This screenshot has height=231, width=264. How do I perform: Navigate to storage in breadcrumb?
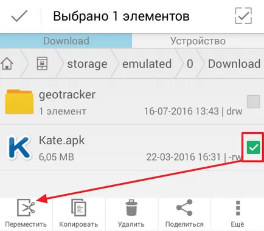87,64
